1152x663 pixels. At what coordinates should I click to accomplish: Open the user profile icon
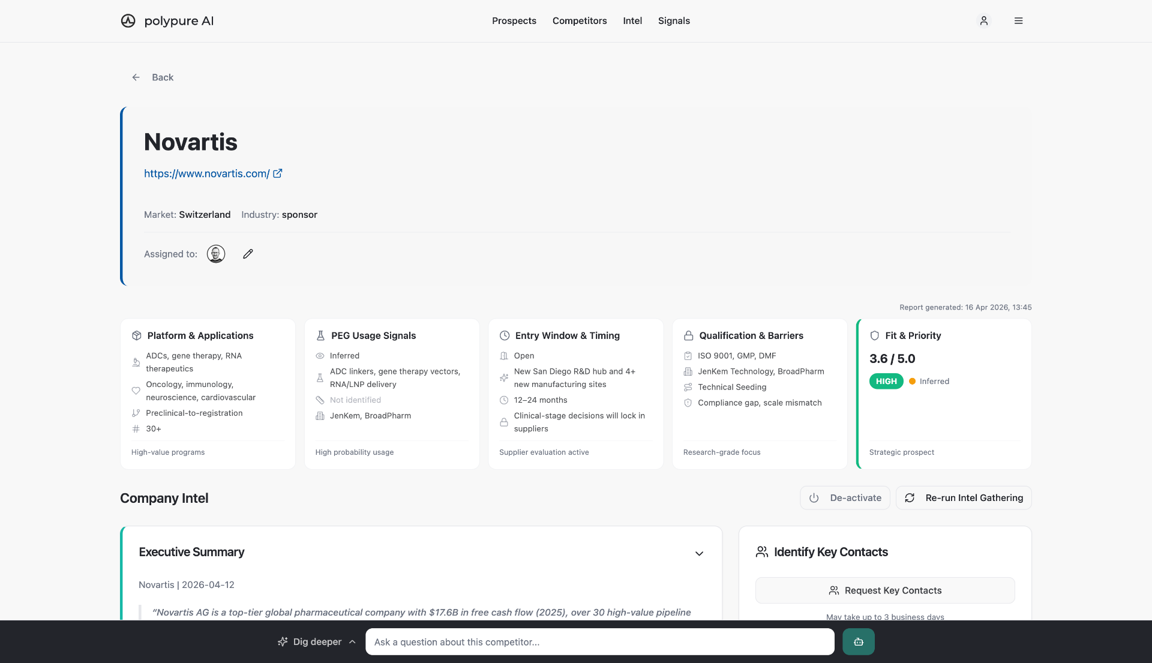[984, 21]
